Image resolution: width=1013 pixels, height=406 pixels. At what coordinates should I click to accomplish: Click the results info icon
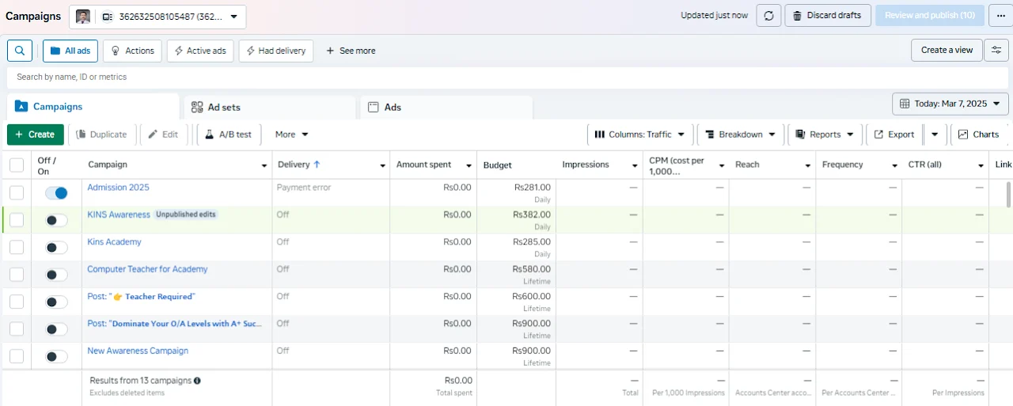coord(197,381)
